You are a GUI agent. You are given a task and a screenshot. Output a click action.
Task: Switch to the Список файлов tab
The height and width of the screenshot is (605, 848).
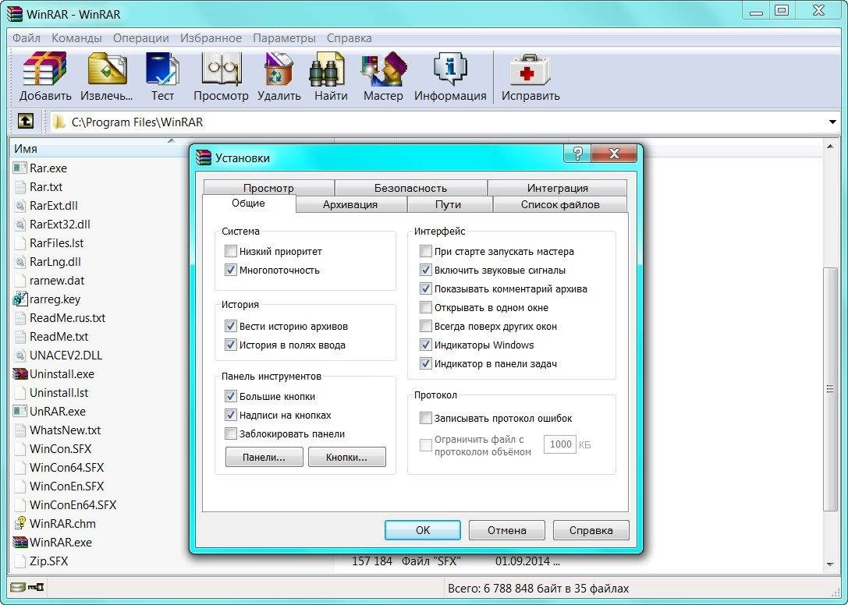[560, 204]
